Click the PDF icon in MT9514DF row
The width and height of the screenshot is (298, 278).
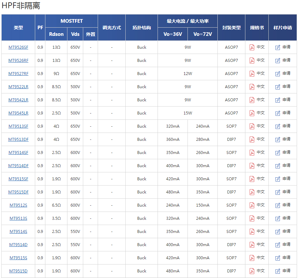click(x=252, y=166)
